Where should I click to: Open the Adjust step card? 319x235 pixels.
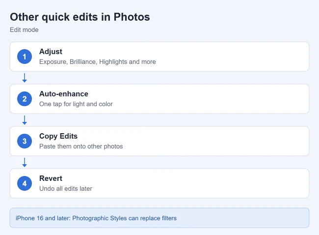tap(159, 57)
